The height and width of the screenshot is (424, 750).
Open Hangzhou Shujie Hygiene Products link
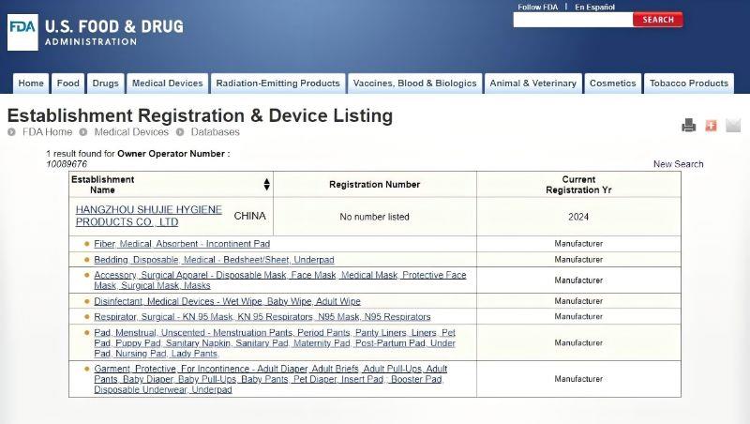coord(149,216)
